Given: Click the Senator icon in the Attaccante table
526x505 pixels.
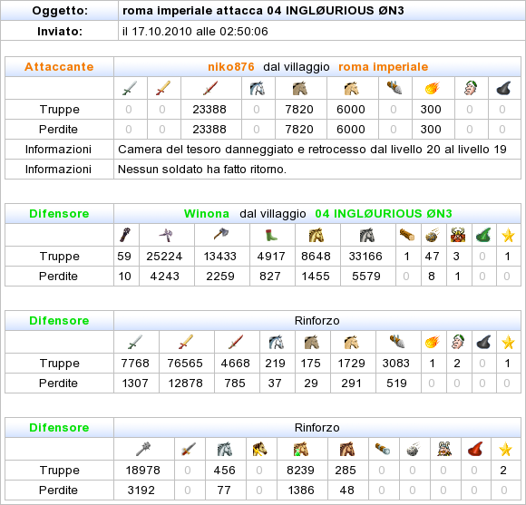Looking at the screenshot, I should [471, 88].
